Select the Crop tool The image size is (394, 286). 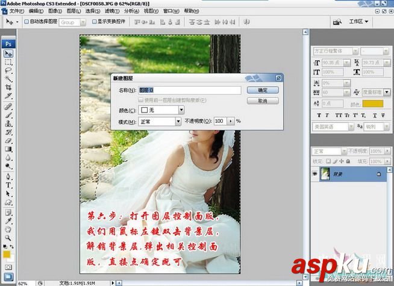click(8, 87)
